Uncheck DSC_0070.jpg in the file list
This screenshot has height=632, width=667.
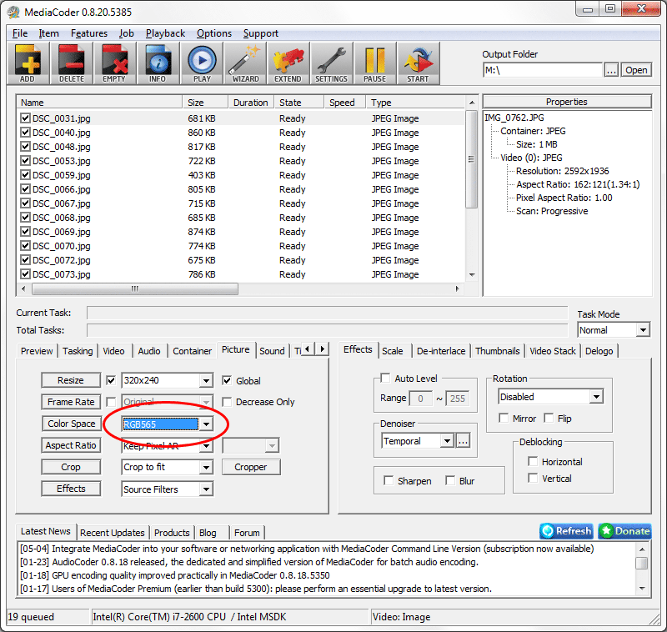pyautogui.click(x=26, y=245)
